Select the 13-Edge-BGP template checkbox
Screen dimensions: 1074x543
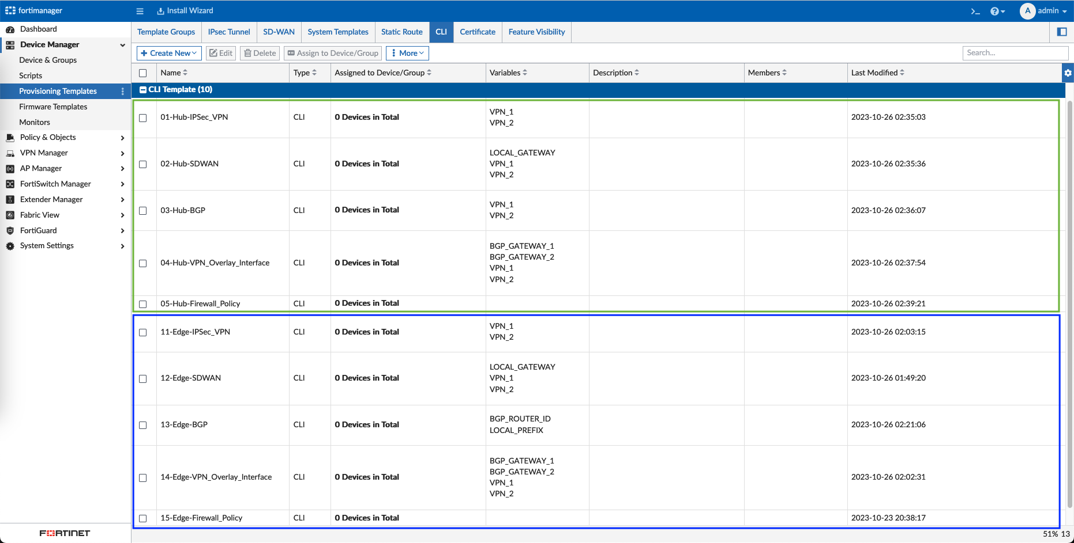pos(143,425)
